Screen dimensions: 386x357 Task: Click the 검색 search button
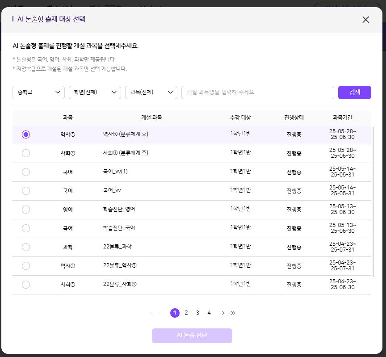(354, 92)
